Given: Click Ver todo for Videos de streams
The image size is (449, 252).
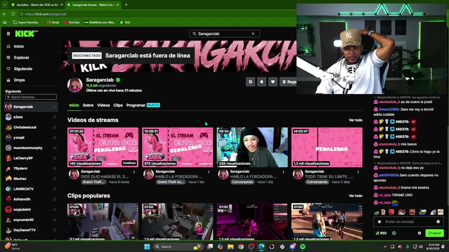Looking at the screenshot, I should pyautogui.click(x=355, y=120).
